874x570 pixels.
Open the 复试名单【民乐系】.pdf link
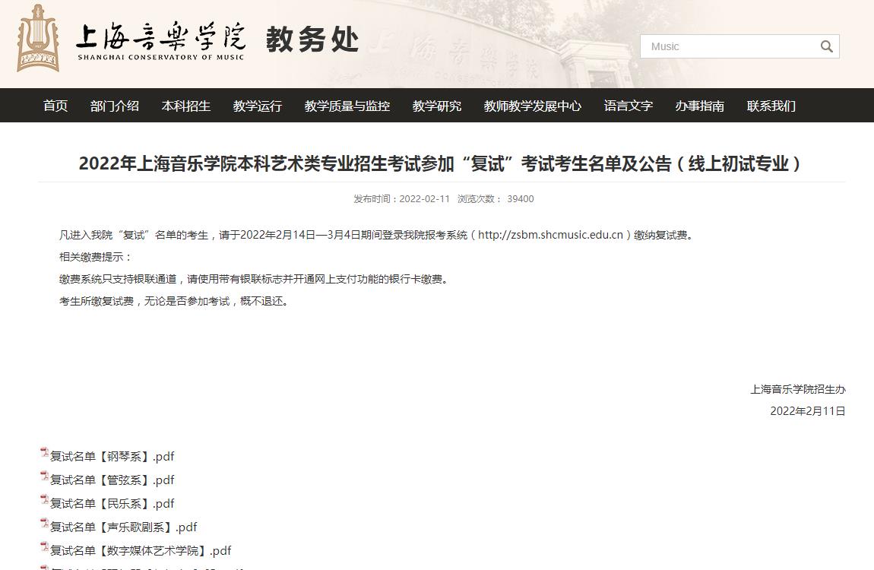tap(112, 503)
